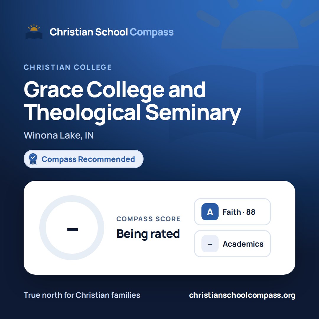Click the faded open book watermark
Screen dimensions: 319x319
click(x=244, y=102)
